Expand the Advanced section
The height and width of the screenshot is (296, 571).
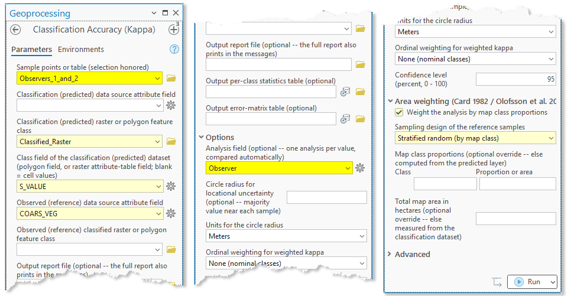coord(390,254)
